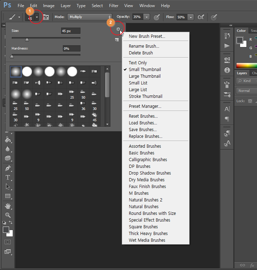Open the Brush Preset picker dropdown
Screen dimensions: 257x270
[x=37, y=17]
